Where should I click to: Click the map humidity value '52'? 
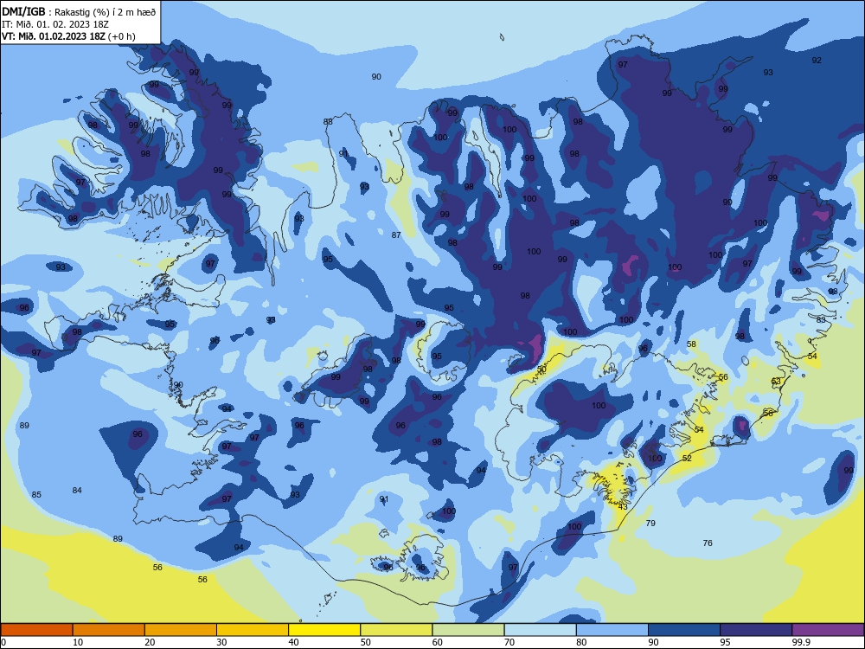(x=687, y=458)
